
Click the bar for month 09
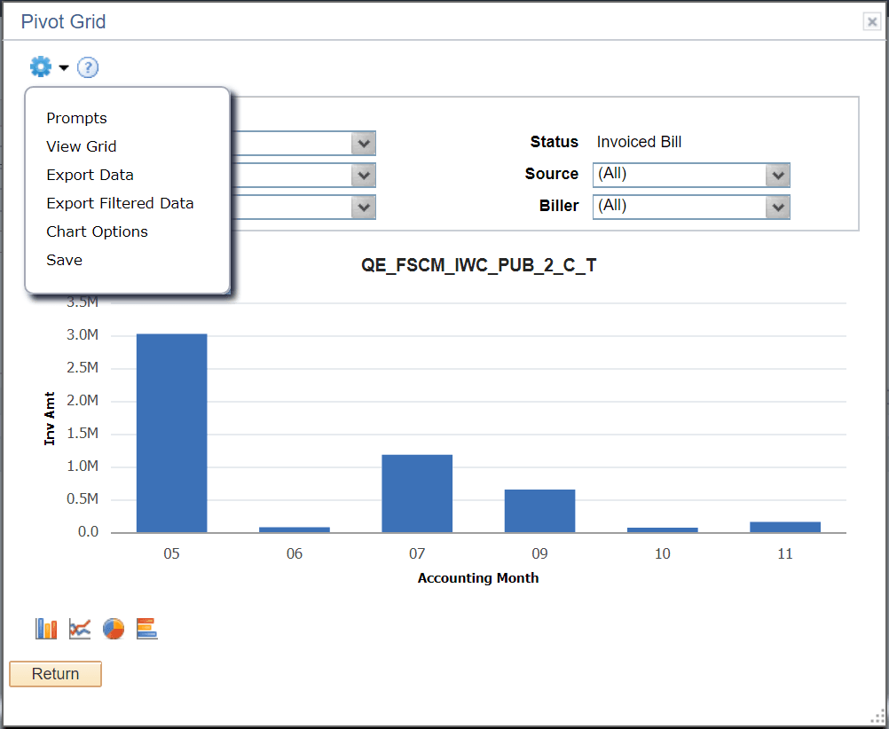coord(539,511)
